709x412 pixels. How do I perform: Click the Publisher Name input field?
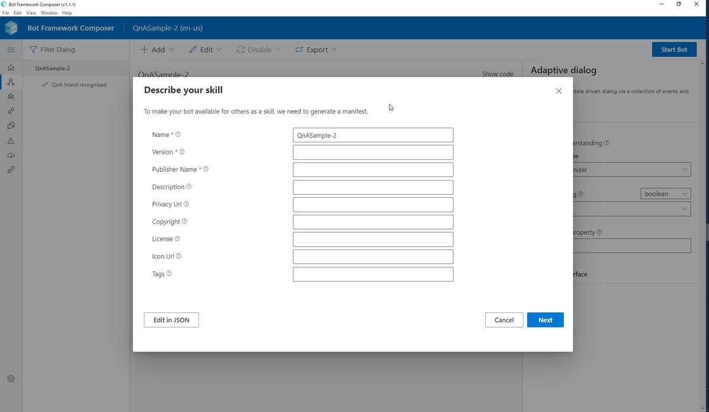[x=373, y=170]
